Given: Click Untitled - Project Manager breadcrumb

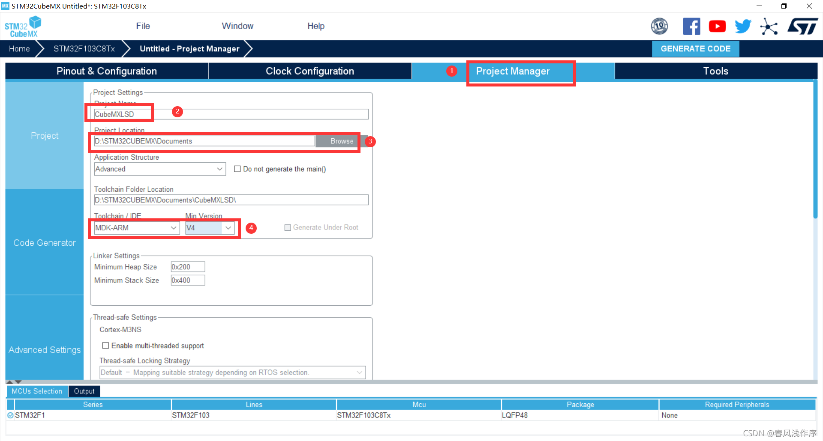Looking at the screenshot, I should click(189, 49).
